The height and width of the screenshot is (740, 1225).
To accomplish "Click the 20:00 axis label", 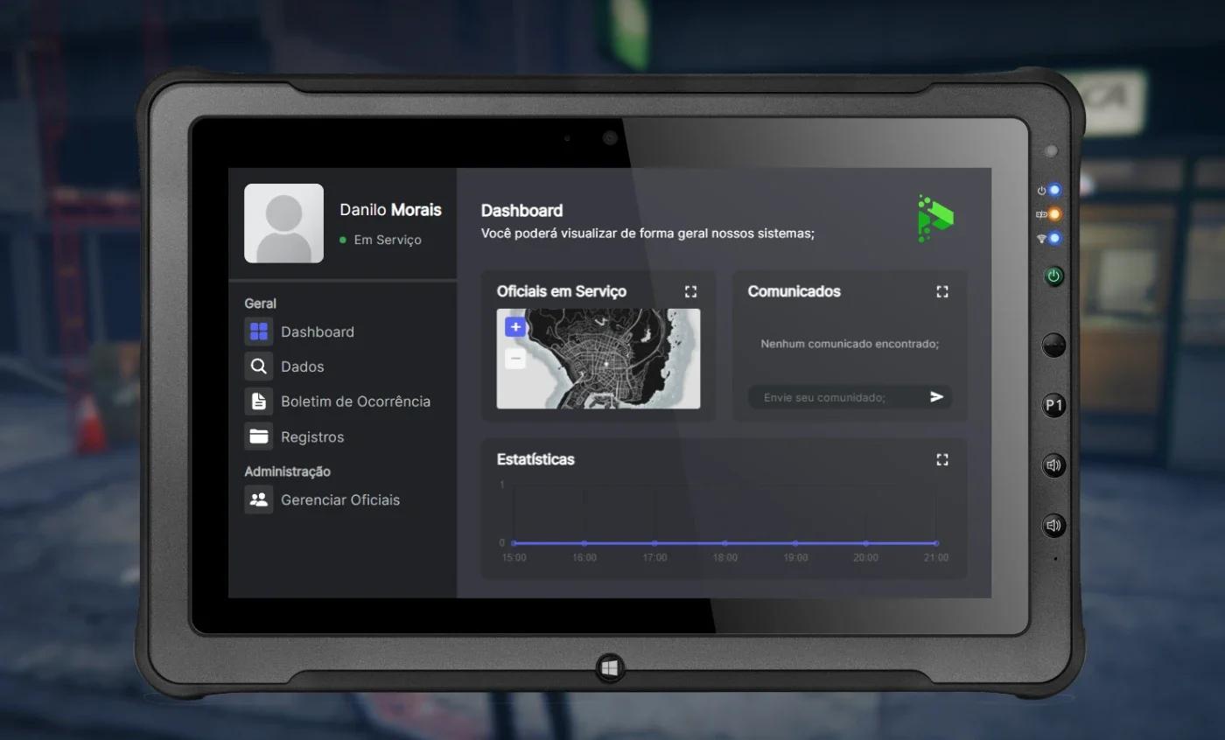I will tap(865, 557).
